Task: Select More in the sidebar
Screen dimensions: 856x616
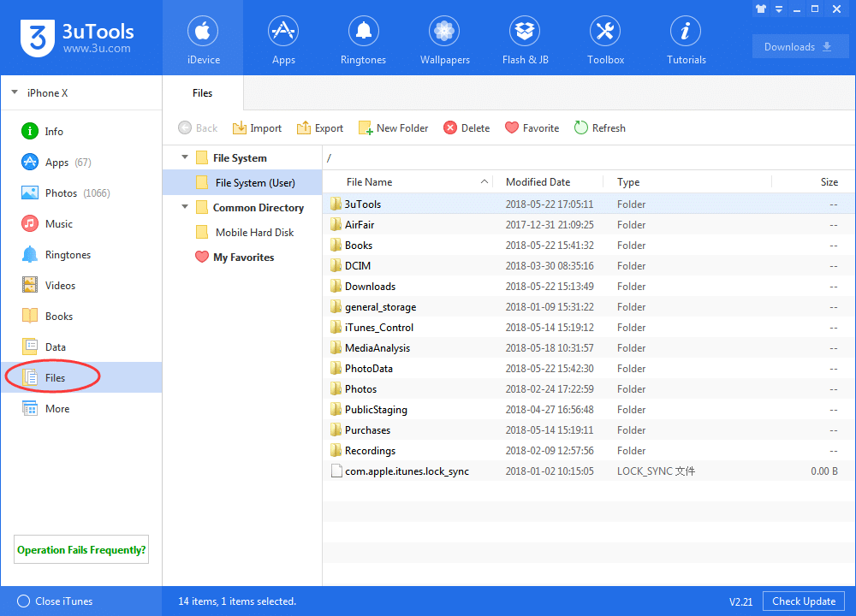Action: (x=81, y=409)
